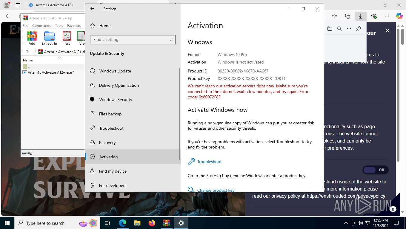Open Task View on the taskbar
The image size is (406, 229).
point(107,223)
